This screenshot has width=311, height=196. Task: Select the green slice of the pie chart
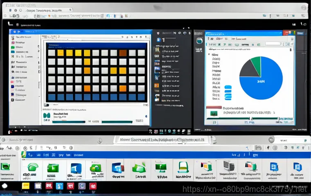pos(255,63)
